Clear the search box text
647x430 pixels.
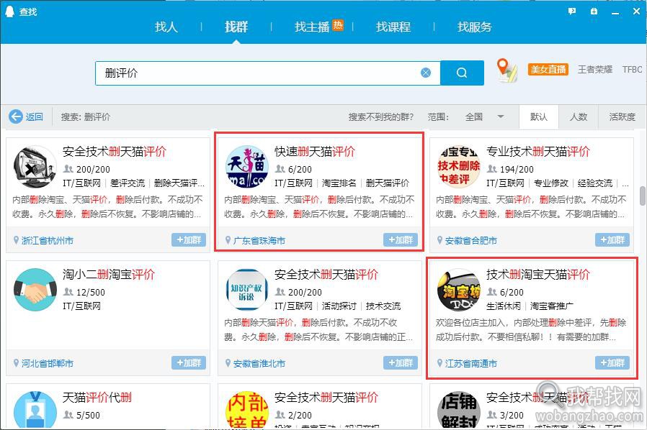click(426, 73)
